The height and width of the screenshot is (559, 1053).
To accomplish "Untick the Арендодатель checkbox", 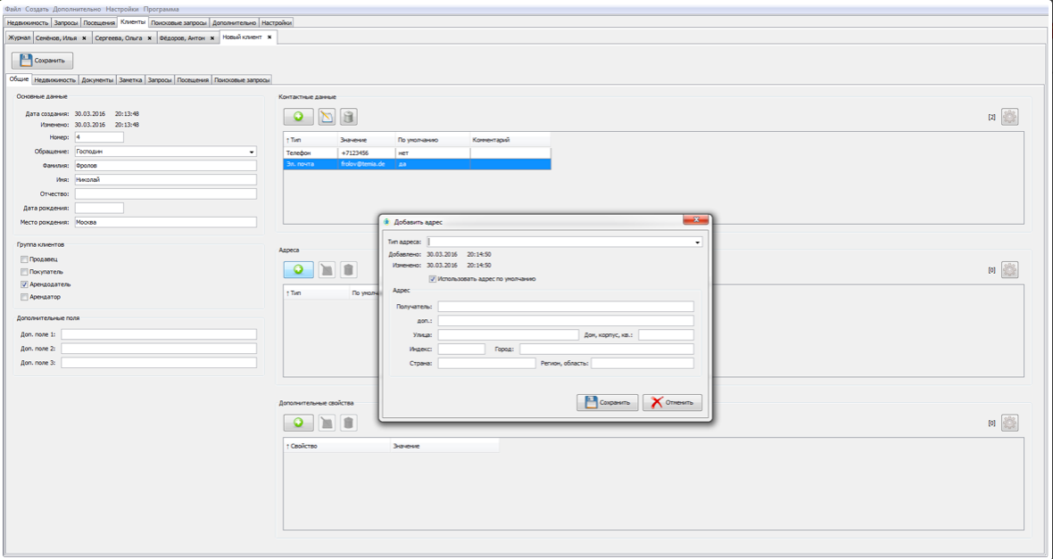I will pos(24,284).
